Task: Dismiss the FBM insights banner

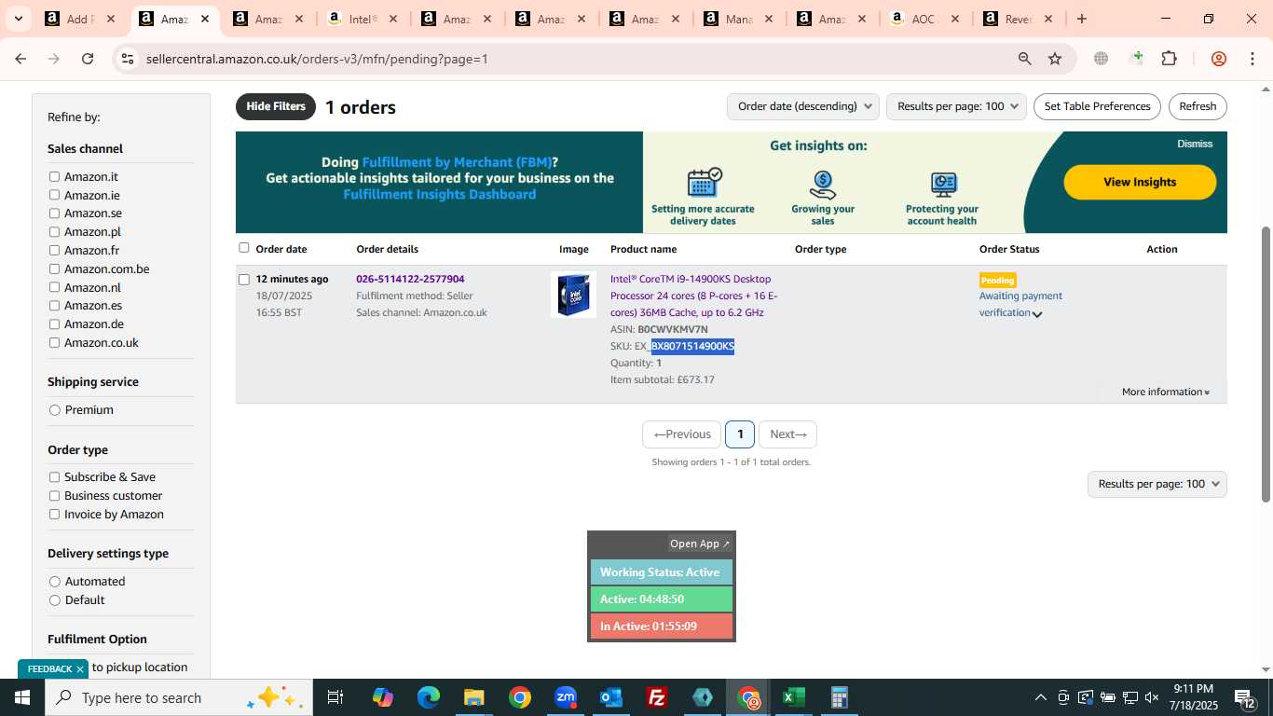Action: click(1195, 144)
